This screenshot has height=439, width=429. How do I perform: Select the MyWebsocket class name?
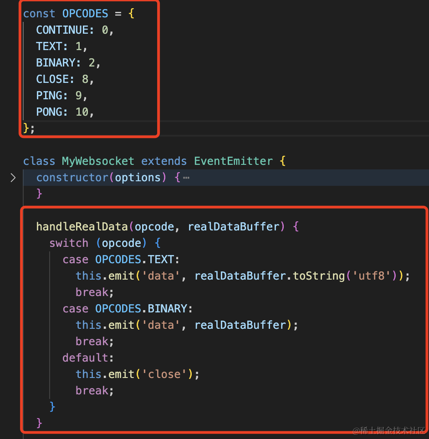98,161
